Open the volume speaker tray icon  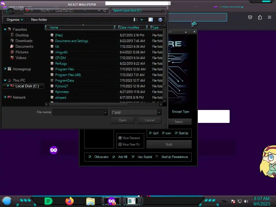246,201
